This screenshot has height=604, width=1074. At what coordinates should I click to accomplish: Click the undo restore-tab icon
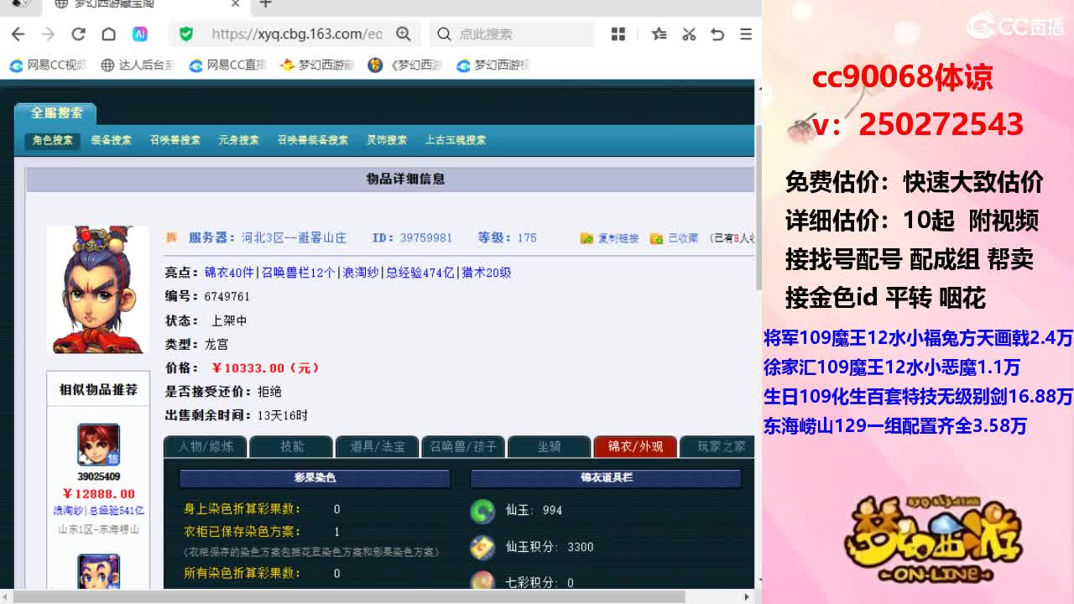tap(717, 34)
